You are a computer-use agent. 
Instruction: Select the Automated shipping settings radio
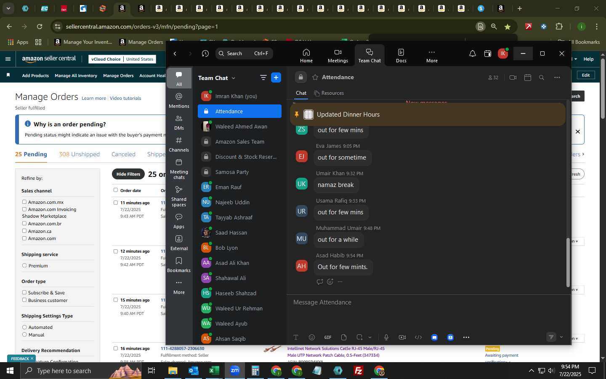point(24,327)
